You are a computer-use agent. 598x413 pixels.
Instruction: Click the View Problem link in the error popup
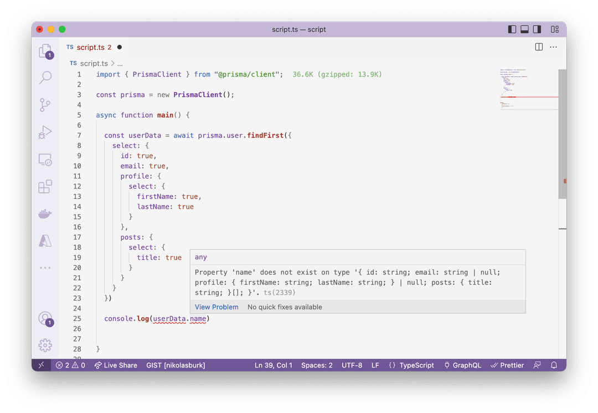pos(216,307)
